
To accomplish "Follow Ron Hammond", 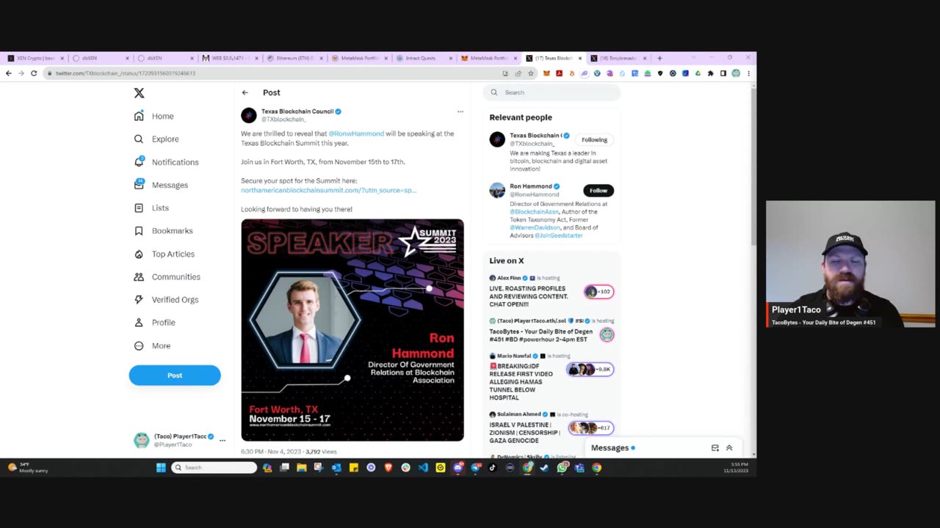I will 599,191.
